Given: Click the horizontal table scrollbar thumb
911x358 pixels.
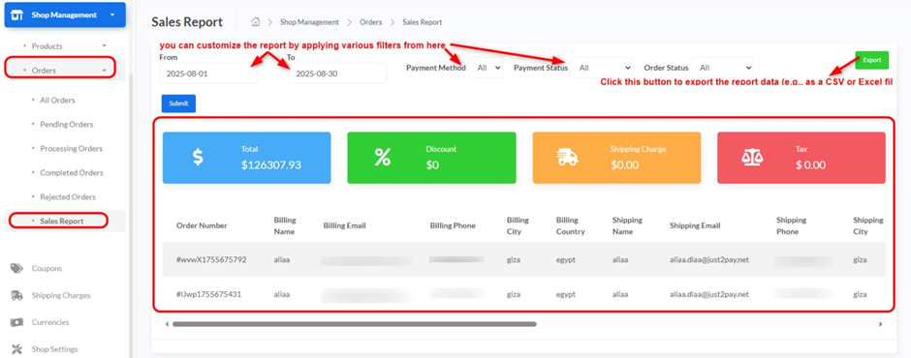Looking at the screenshot, I should click(355, 324).
